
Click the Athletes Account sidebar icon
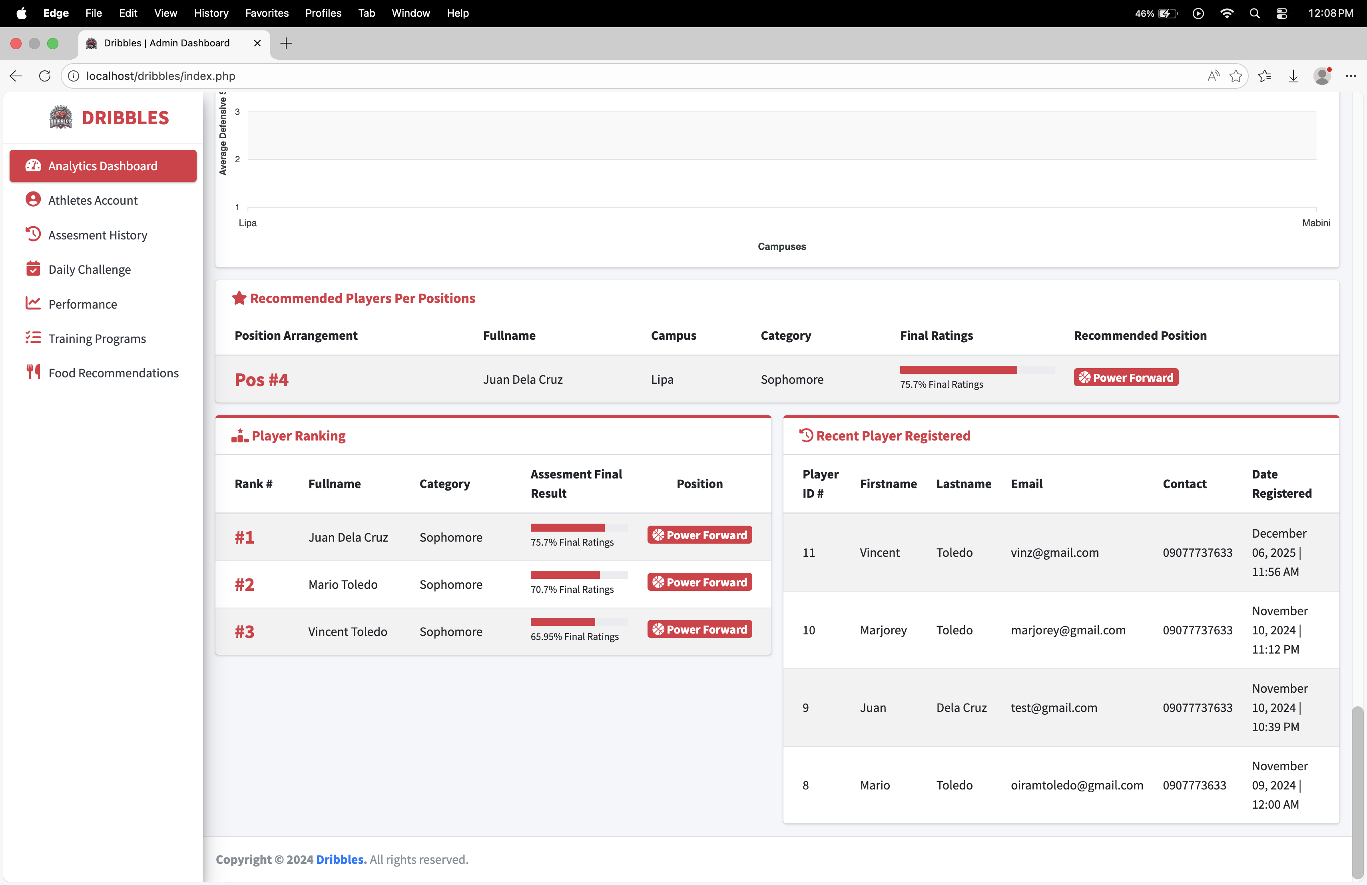click(x=33, y=199)
